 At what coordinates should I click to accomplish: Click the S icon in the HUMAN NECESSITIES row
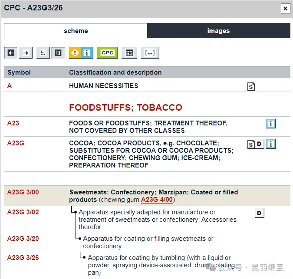[251, 86]
